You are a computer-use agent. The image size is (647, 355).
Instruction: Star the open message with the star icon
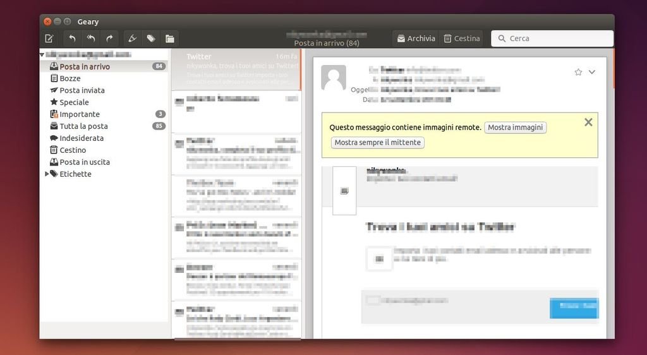[x=578, y=72]
